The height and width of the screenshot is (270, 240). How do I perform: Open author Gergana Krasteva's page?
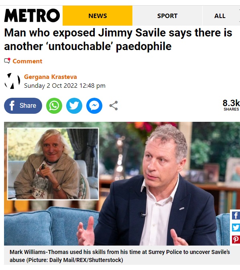tap(51, 77)
